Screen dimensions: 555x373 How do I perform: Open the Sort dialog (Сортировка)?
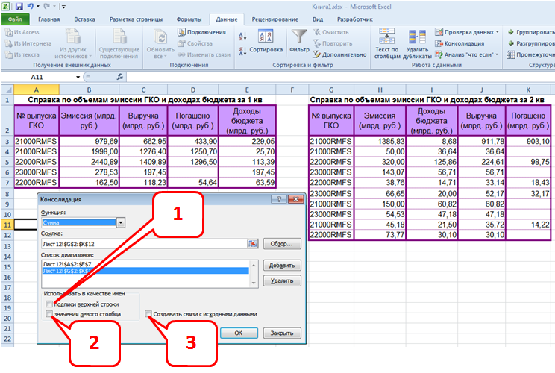(x=266, y=42)
